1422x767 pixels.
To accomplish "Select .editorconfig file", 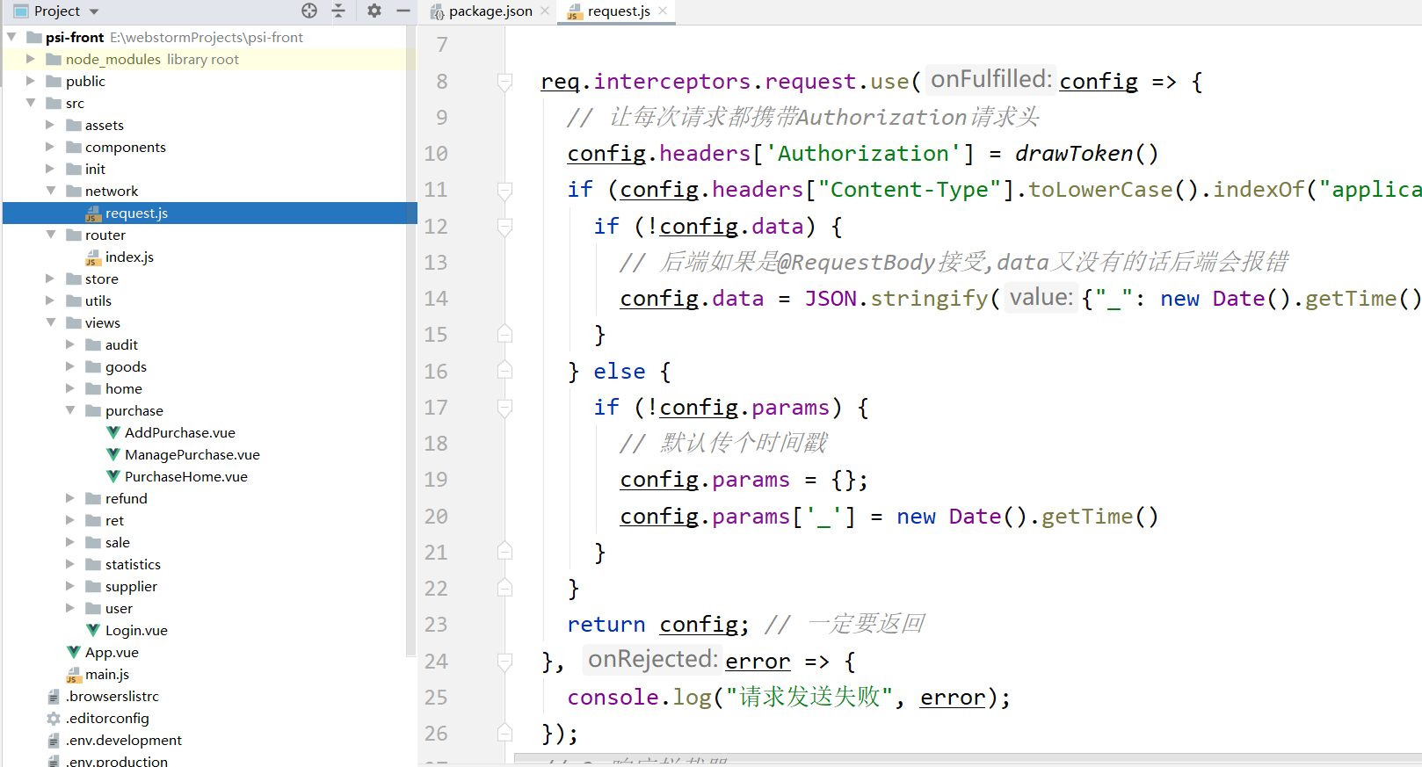I will tap(107, 718).
